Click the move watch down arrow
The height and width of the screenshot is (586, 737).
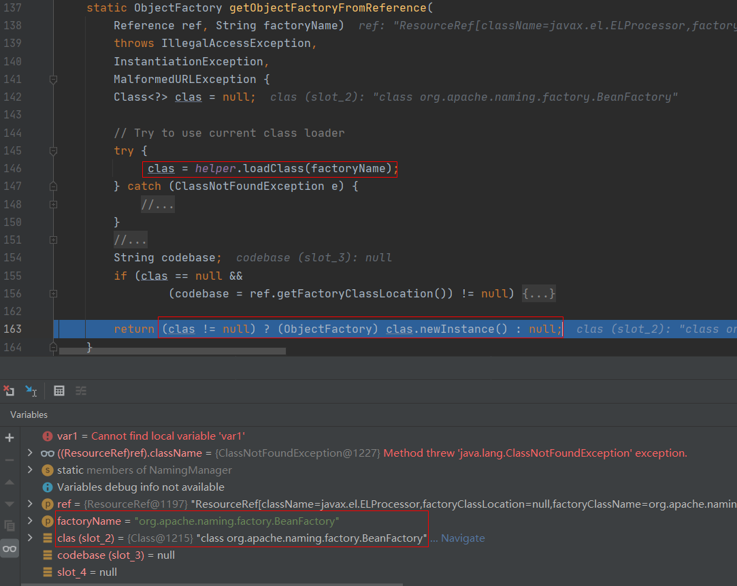pyautogui.click(x=10, y=504)
